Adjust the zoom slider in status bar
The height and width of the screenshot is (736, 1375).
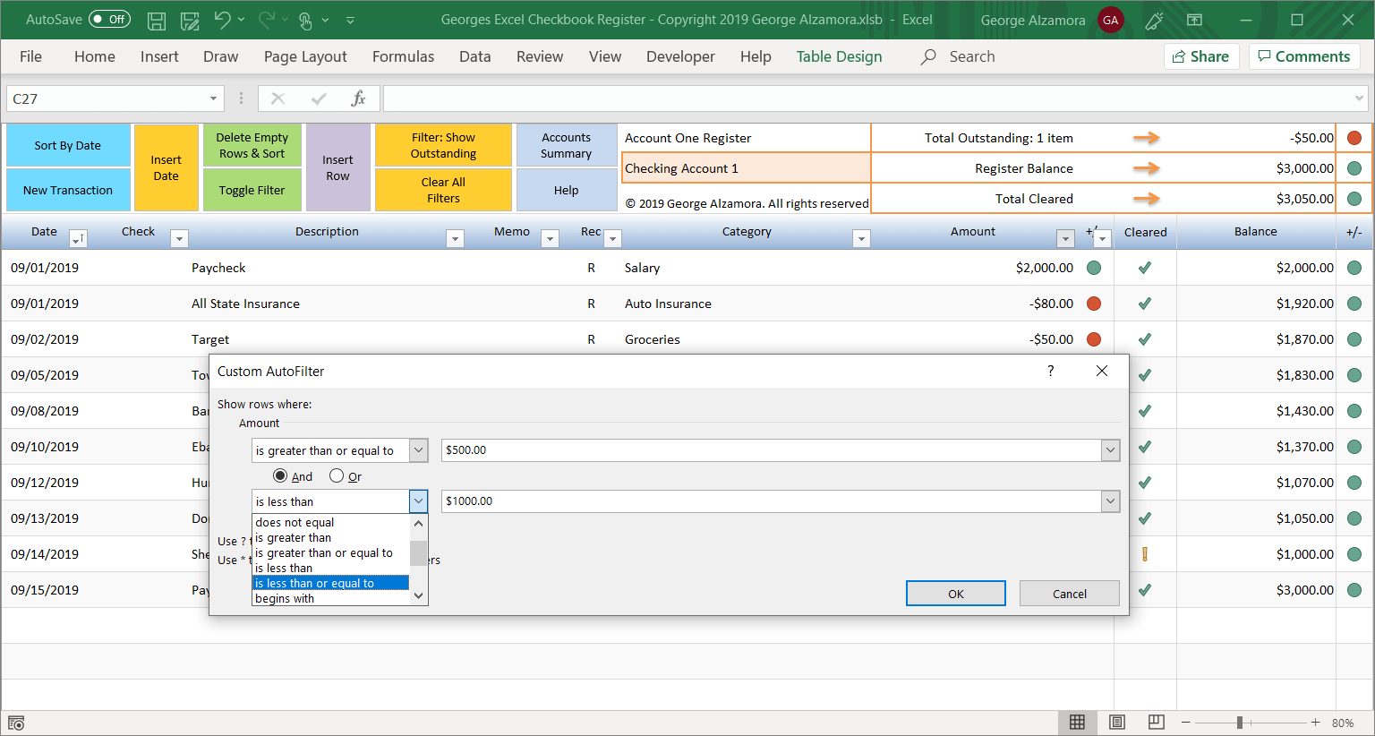tap(1240, 723)
